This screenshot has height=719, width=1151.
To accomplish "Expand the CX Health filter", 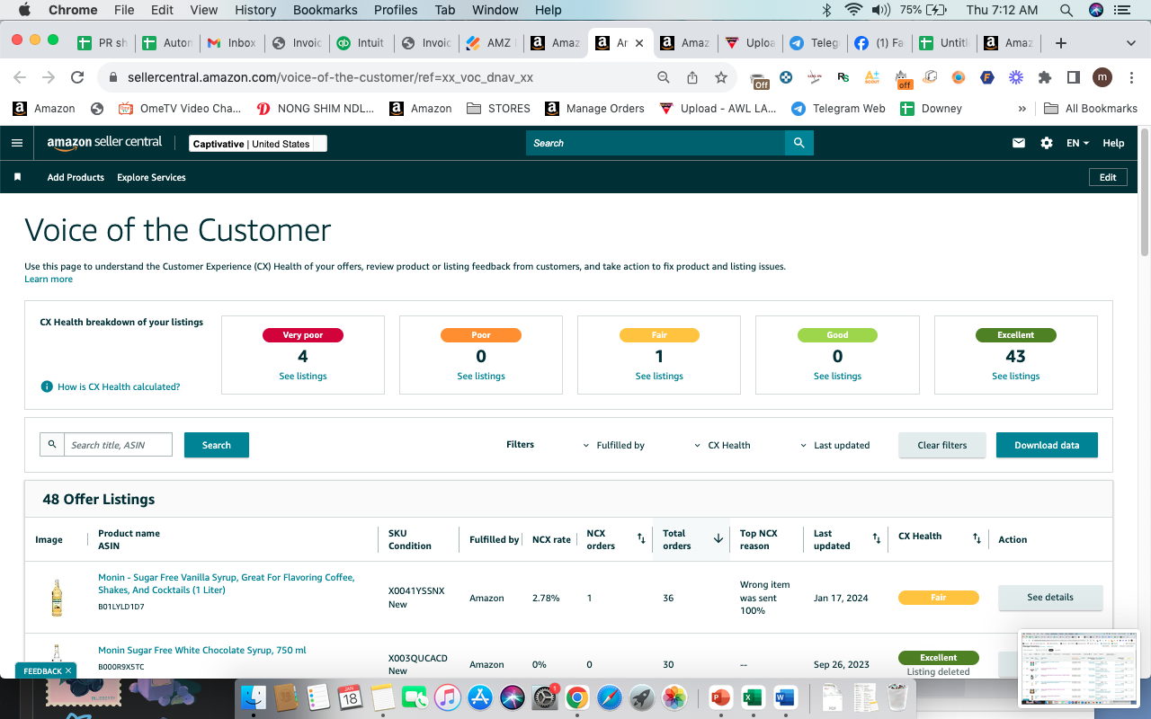I will pyautogui.click(x=722, y=445).
